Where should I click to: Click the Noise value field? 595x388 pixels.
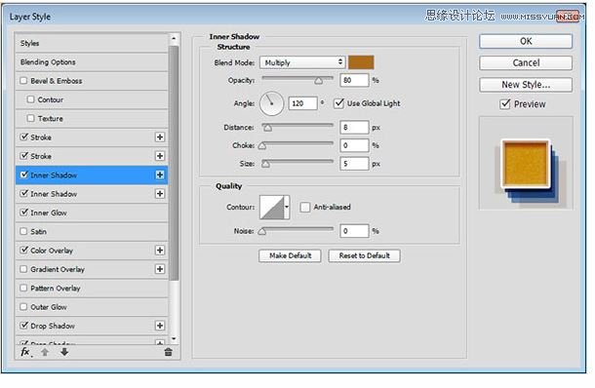click(x=354, y=231)
